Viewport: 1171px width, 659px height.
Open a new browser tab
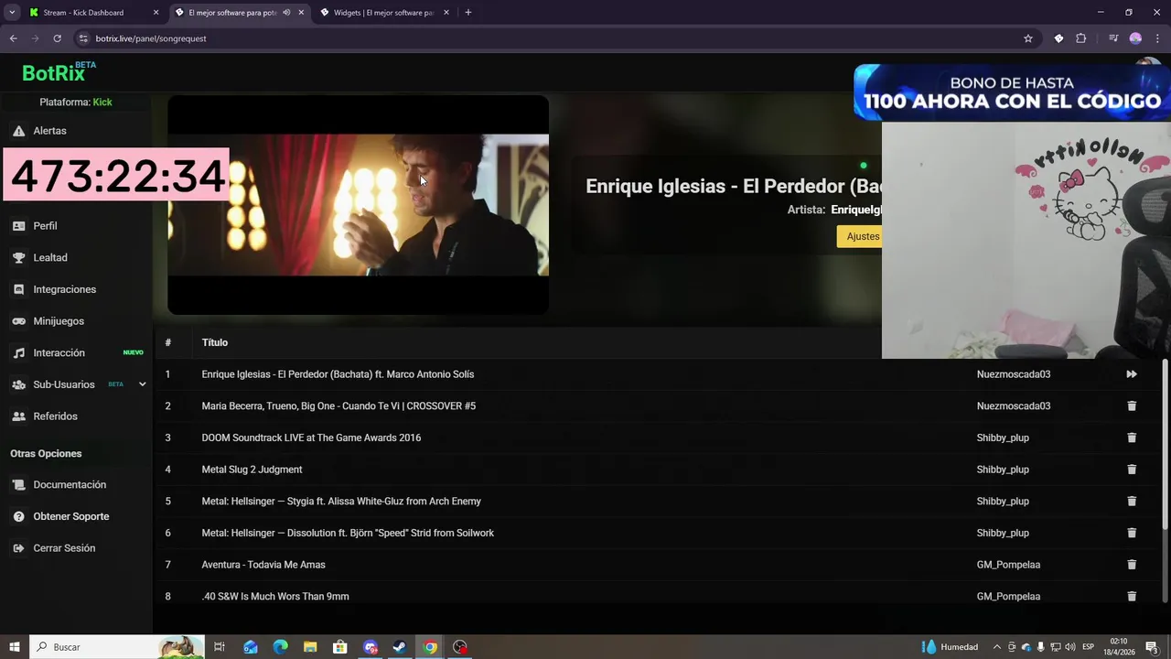(x=468, y=13)
